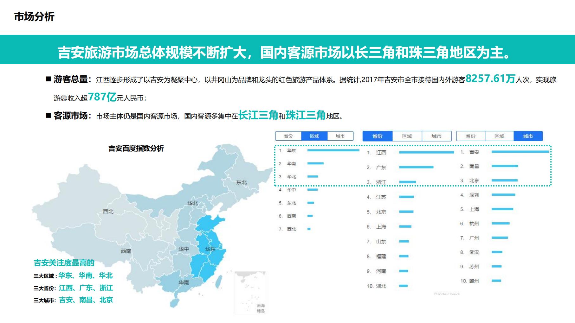Click 6. 杭州 in city ranking
The image size is (575, 323).
point(470,224)
